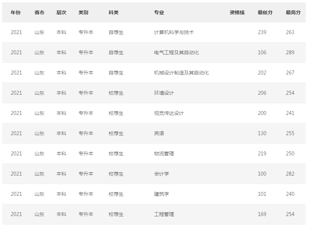
Task: Click the 视觉传达设计 major entry
Action: (169, 113)
